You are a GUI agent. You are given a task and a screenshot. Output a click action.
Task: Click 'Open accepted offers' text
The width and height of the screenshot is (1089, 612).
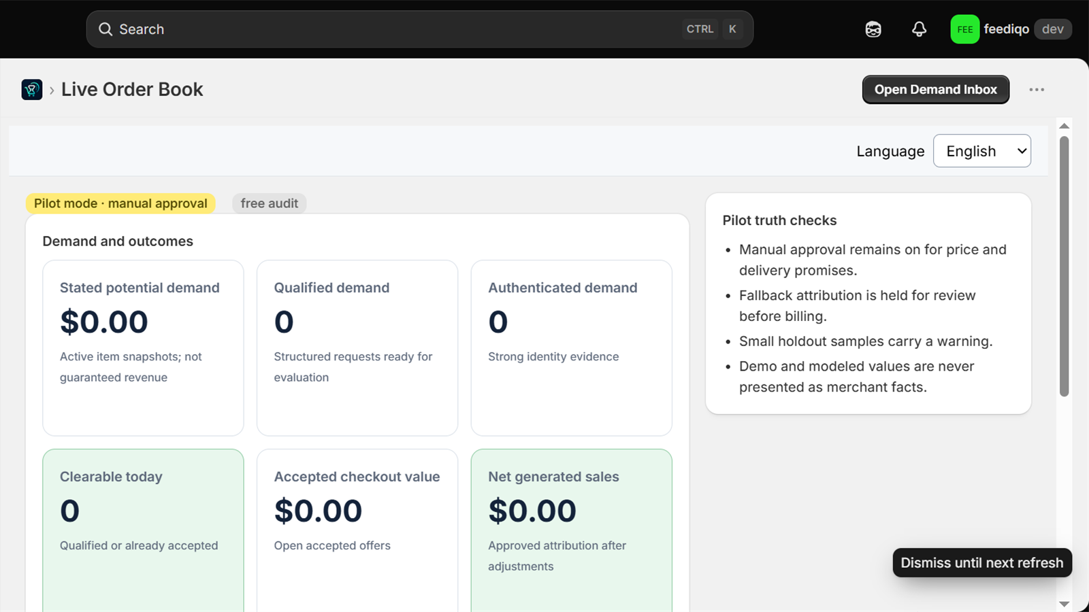click(x=332, y=545)
